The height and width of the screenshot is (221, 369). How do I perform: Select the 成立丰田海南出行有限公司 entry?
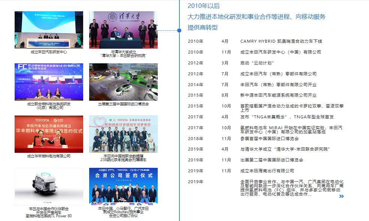tap(267, 171)
